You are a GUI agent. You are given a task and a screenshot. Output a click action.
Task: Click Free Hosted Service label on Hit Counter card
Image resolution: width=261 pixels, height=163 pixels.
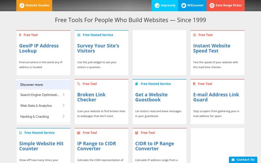(40, 133)
